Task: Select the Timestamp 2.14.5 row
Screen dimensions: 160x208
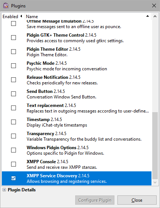Action: [77, 122]
